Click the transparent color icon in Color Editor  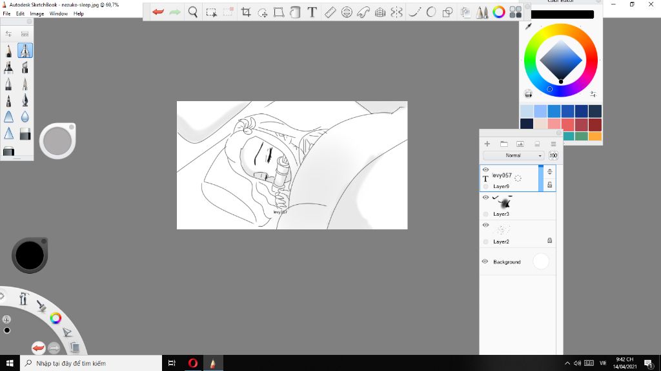[x=528, y=94]
